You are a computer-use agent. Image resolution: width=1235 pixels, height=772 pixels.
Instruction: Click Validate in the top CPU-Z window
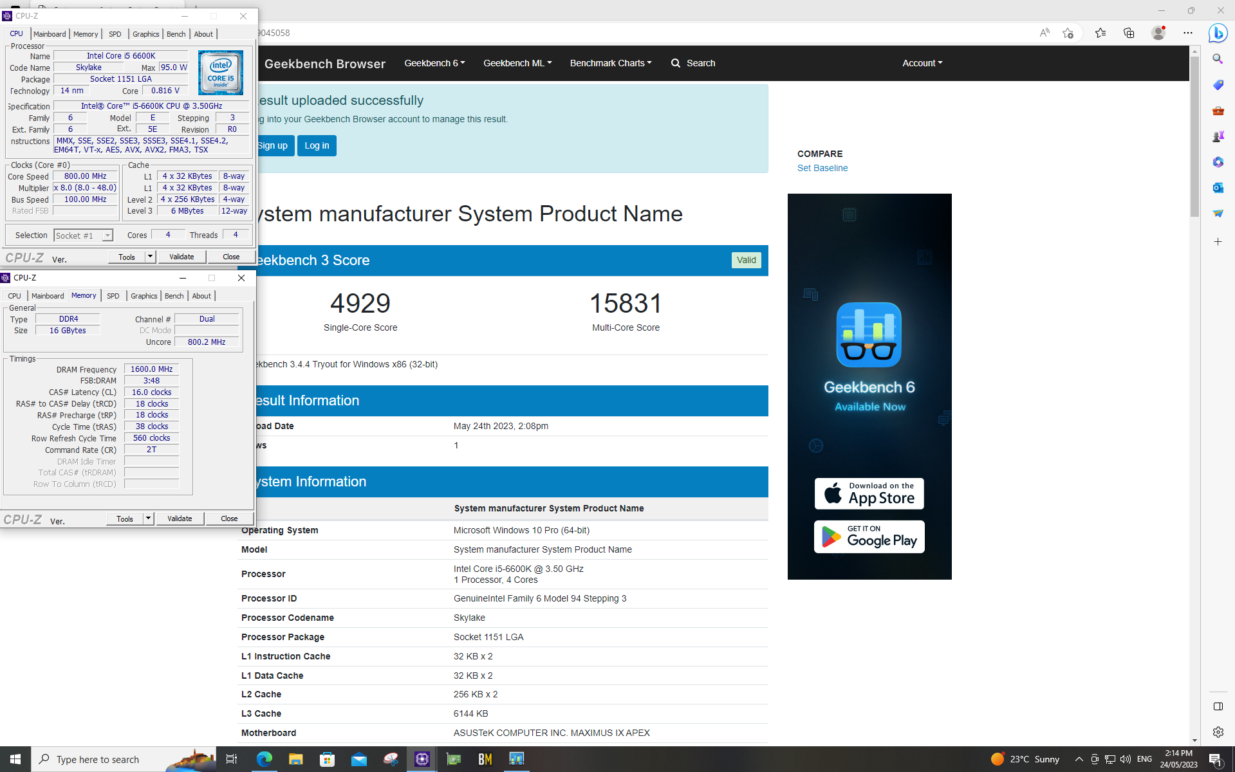point(181,257)
